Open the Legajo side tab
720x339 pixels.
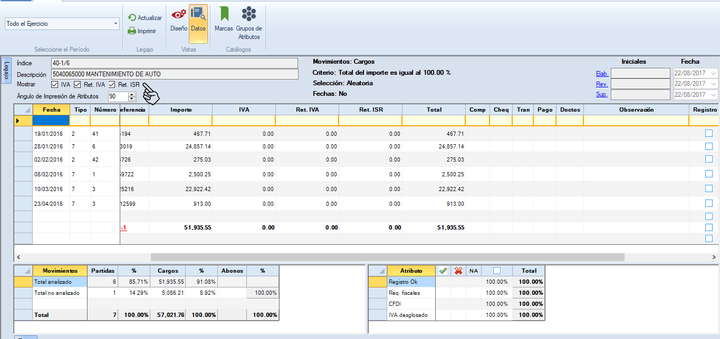[6, 70]
